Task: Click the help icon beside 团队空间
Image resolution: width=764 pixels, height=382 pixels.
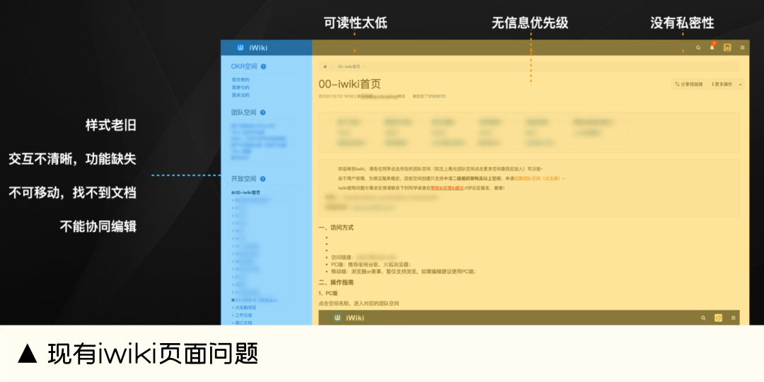Action: [263, 112]
